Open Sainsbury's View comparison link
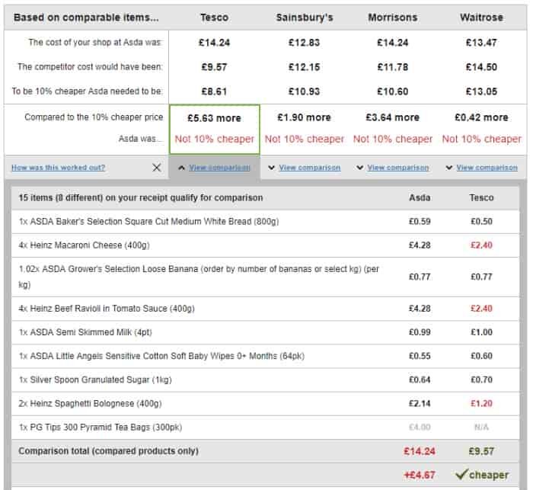533x490 pixels. [x=310, y=168]
